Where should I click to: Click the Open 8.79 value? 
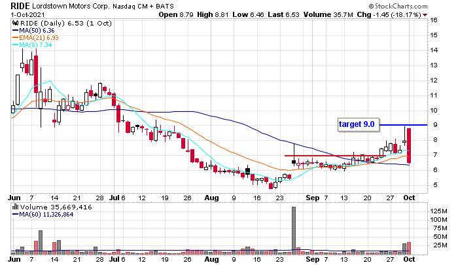pyautogui.click(x=176, y=14)
